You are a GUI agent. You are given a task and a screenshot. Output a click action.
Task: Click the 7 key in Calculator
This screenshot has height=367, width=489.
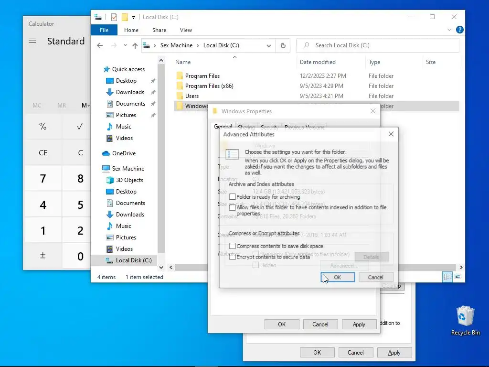point(43,179)
